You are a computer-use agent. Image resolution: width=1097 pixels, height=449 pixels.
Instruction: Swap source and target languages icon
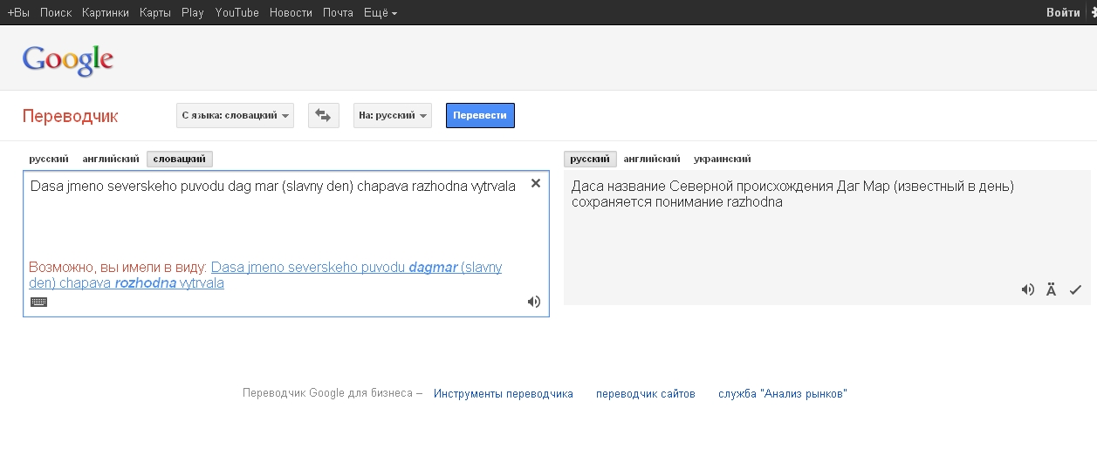point(324,115)
